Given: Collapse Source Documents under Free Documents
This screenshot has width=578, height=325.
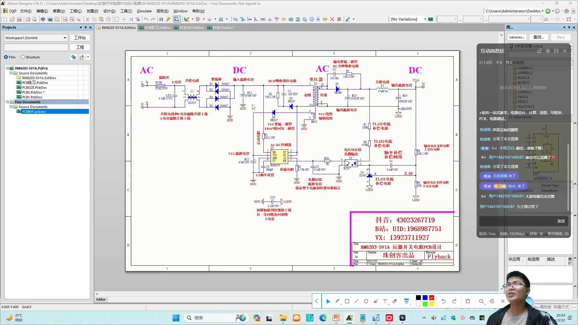Looking at the screenshot, I should click(x=11, y=107).
